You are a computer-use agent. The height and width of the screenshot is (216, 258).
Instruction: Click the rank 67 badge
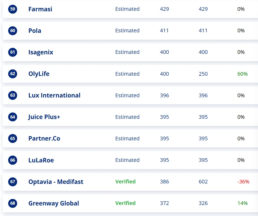point(13,182)
